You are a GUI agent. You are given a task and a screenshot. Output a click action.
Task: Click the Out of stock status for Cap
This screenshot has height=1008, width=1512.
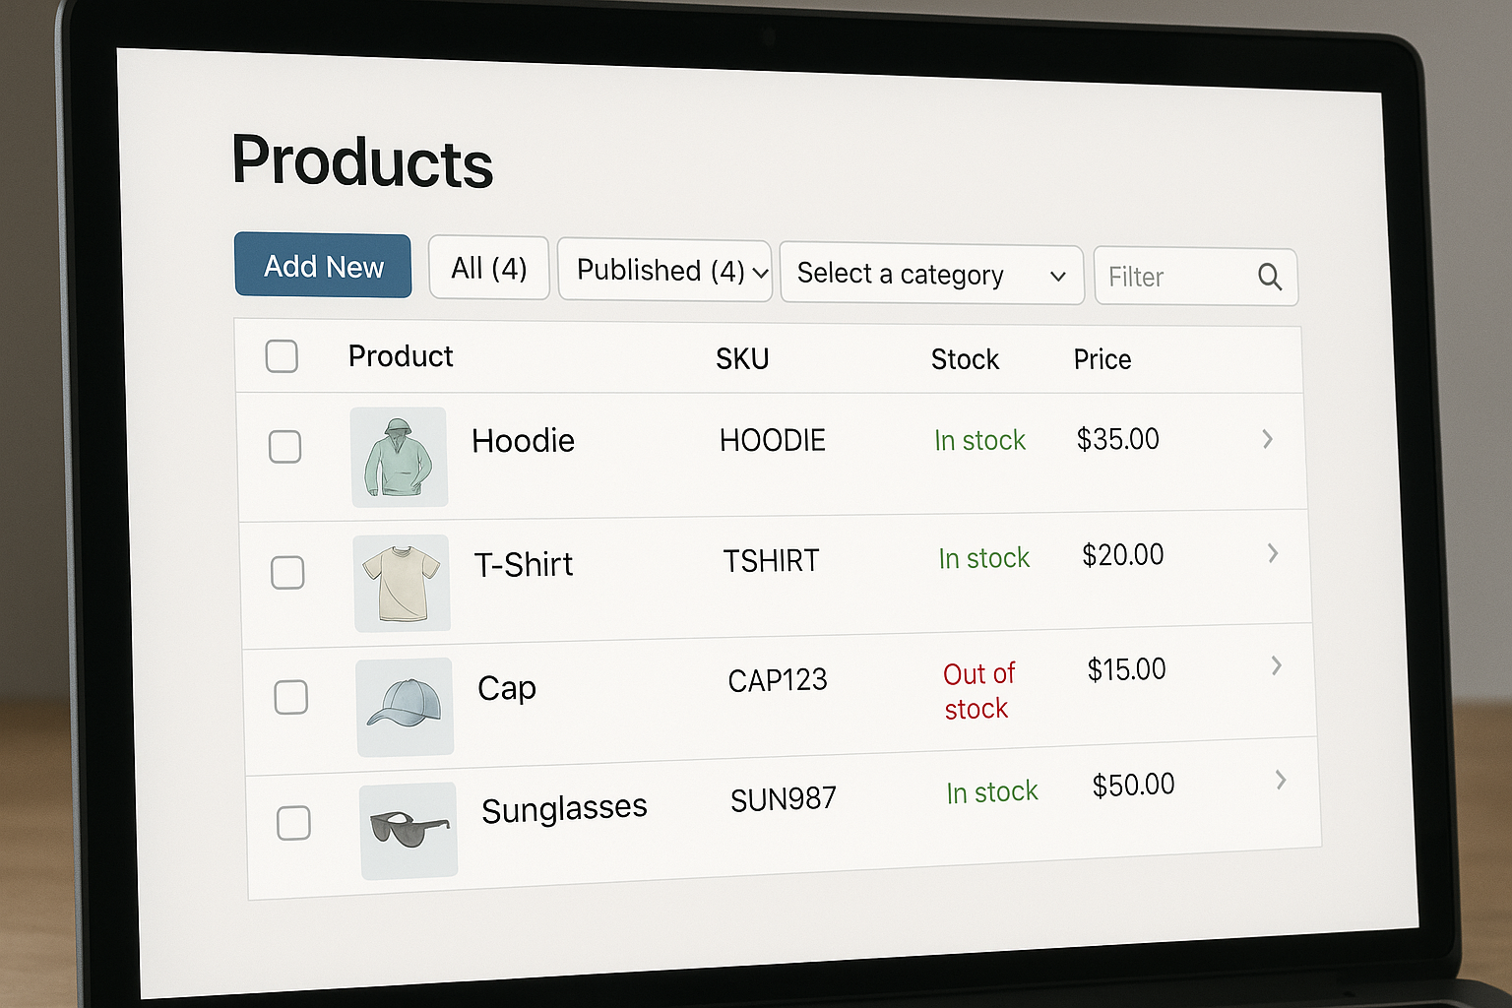coord(978,690)
